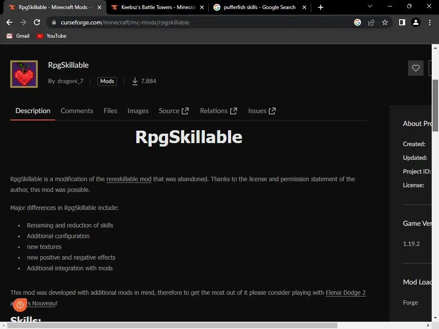Viewport: 439px width, 329px height.
Task: Restore down the browser window
Action: pos(409,6)
